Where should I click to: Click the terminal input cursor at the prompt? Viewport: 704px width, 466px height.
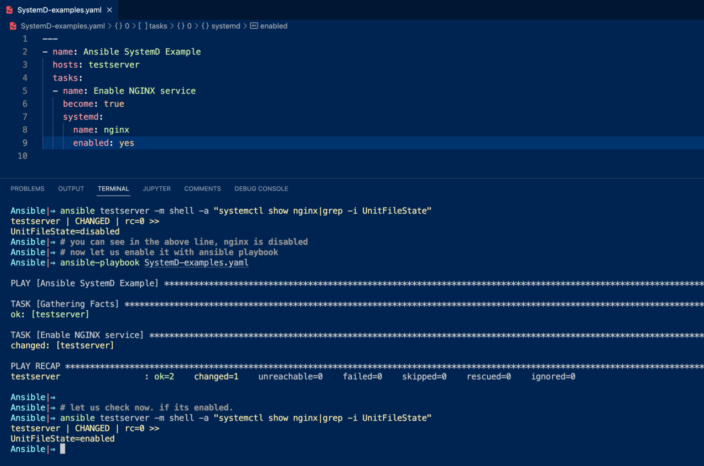pos(62,449)
